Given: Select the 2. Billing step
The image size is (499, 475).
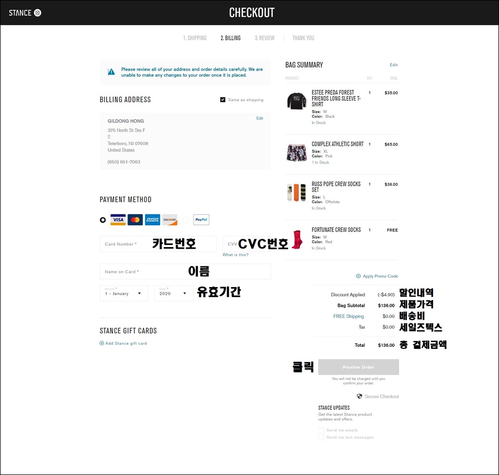Looking at the screenshot, I should tap(231, 38).
